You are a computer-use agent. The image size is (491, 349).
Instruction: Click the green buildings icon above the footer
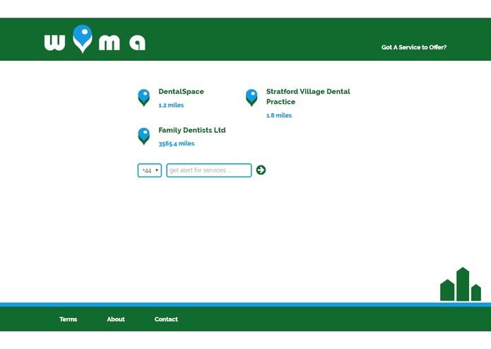click(x=461, y=284)
